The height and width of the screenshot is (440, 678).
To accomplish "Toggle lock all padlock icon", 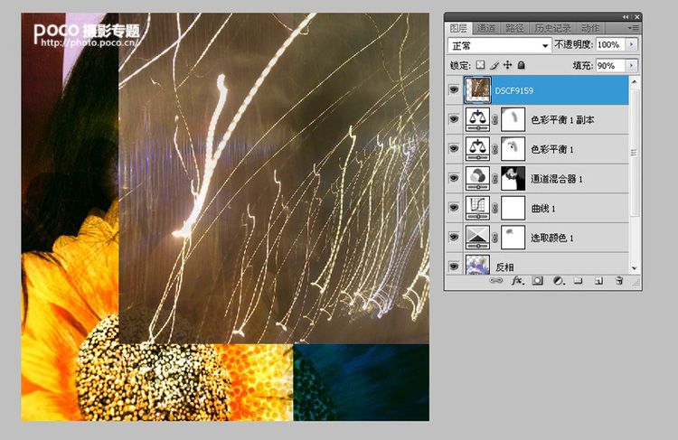I will click(522, 65).
